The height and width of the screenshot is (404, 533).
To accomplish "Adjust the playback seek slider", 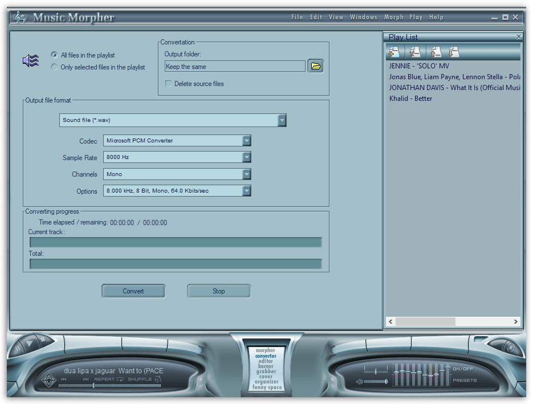I will pyautogui.click(x=93, y=385).
